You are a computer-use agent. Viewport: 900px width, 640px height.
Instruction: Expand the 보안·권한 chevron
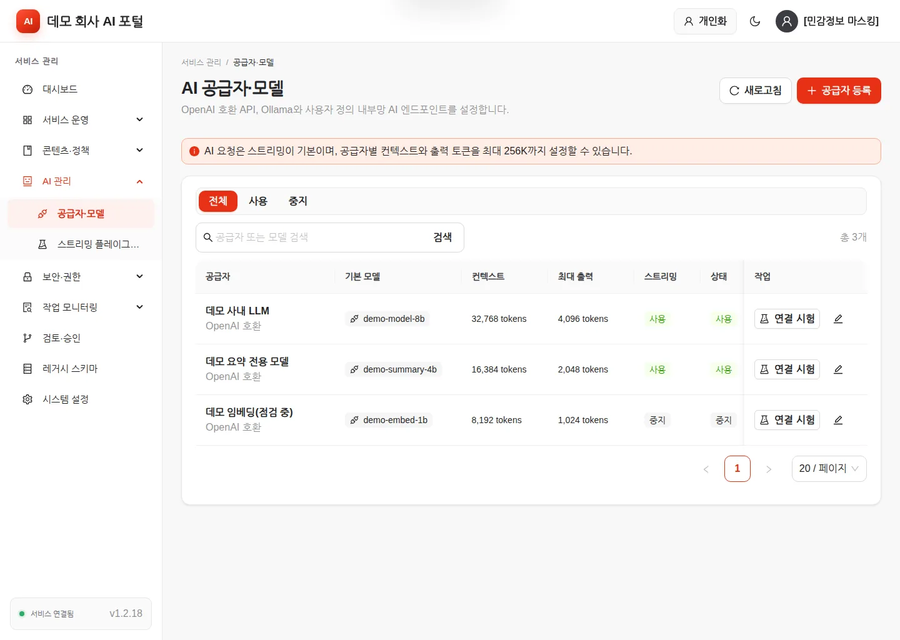pyautogui.click(x=139, y=276)
